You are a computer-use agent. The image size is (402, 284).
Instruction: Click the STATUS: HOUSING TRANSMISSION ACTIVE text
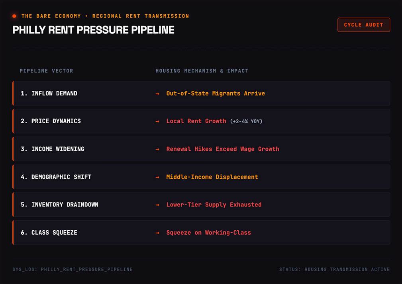click(335, 269)
